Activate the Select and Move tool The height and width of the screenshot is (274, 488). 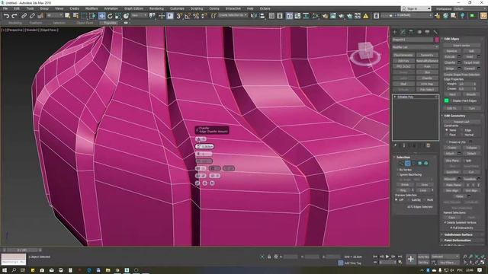click(101, 16)
